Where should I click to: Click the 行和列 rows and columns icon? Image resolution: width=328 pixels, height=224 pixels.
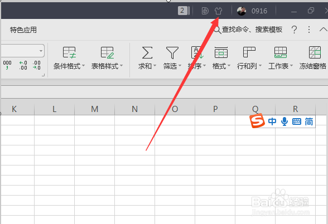[249, 52]
